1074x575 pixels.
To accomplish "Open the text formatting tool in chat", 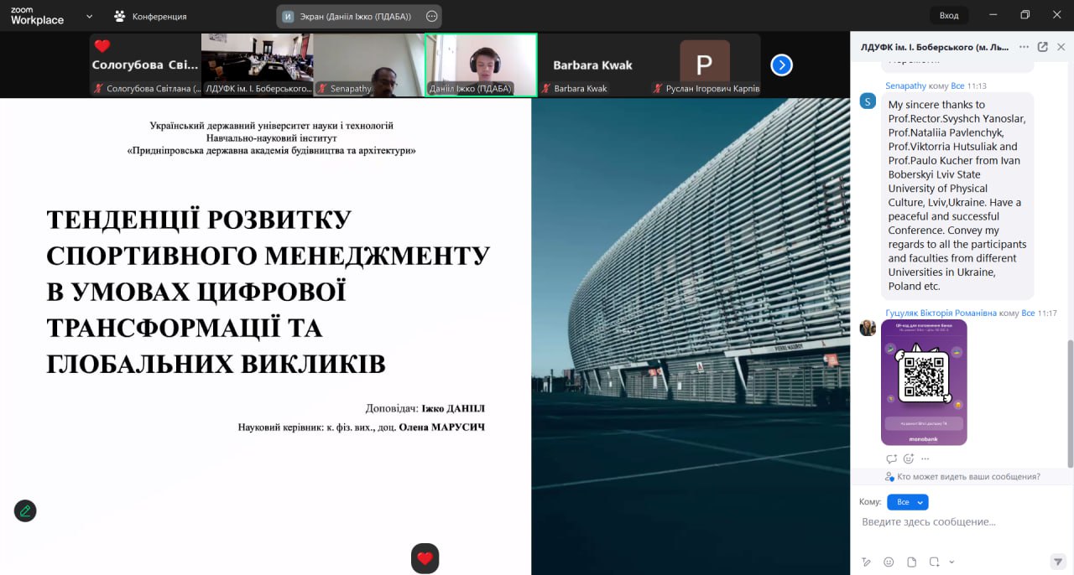I will [866, 562].
